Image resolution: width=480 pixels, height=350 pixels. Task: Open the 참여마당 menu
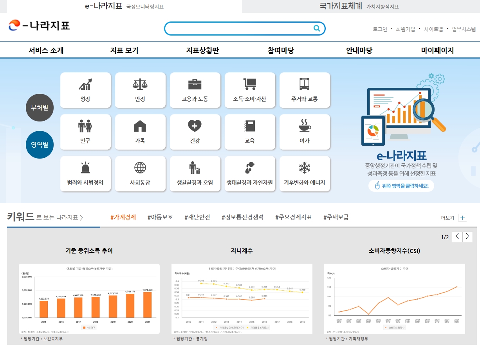point(281,50)
